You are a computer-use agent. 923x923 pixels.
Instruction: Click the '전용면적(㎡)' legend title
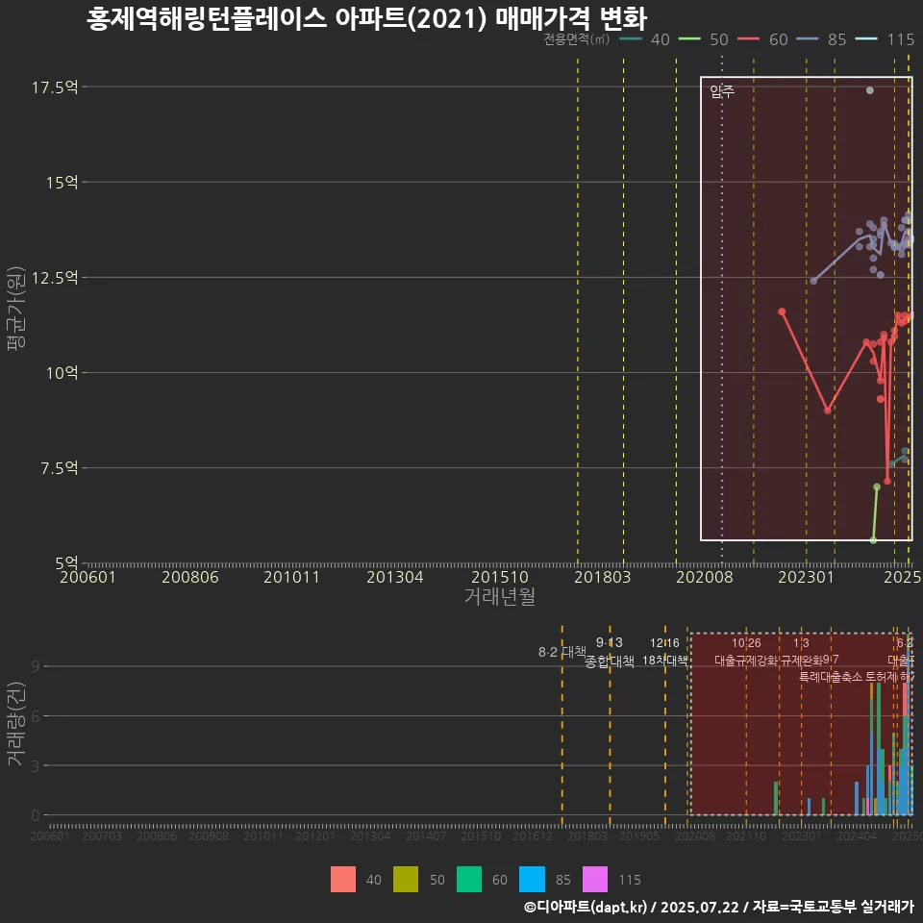pyautogui.click(x=576, y=39)
